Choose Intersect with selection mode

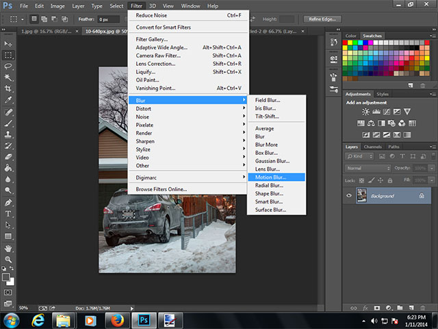pyautogui.click(x=64, y=19)
